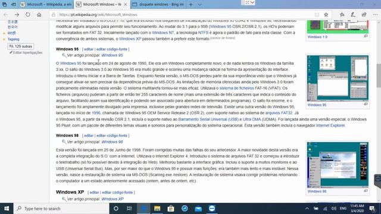Edit source code of Windows 95 section

coord(112,49)
